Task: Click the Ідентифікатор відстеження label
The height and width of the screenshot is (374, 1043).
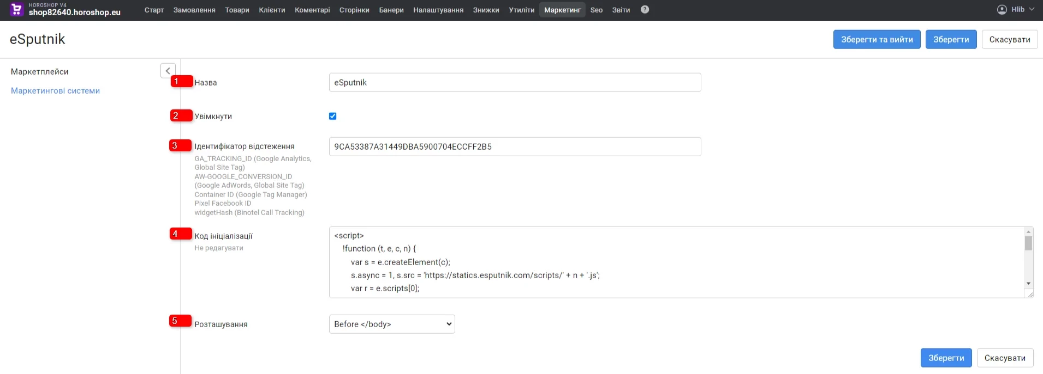Action: 245,146
